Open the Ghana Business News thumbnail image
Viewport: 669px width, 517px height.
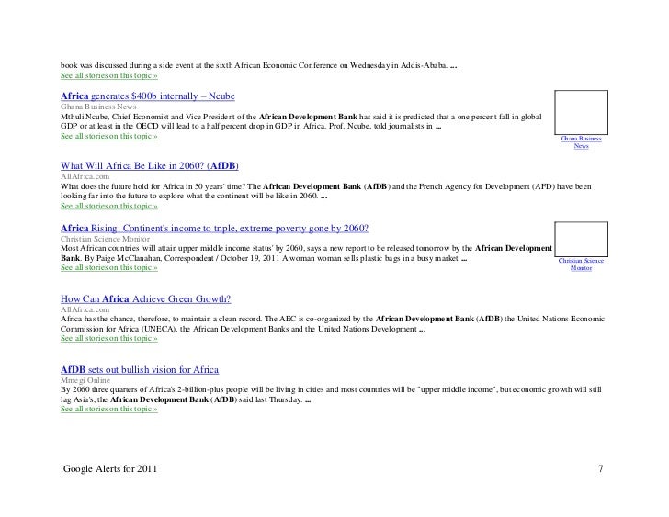tap(581, 113)
